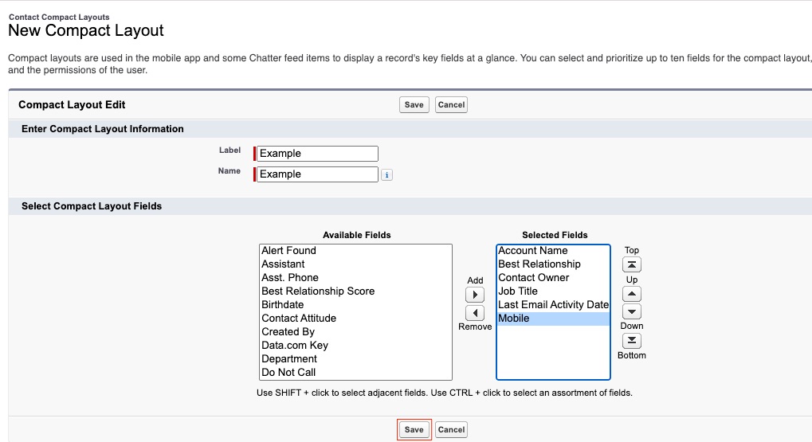The image size is (812, 442).
Task: Click the top Cancel button
Action: (451, 104)
